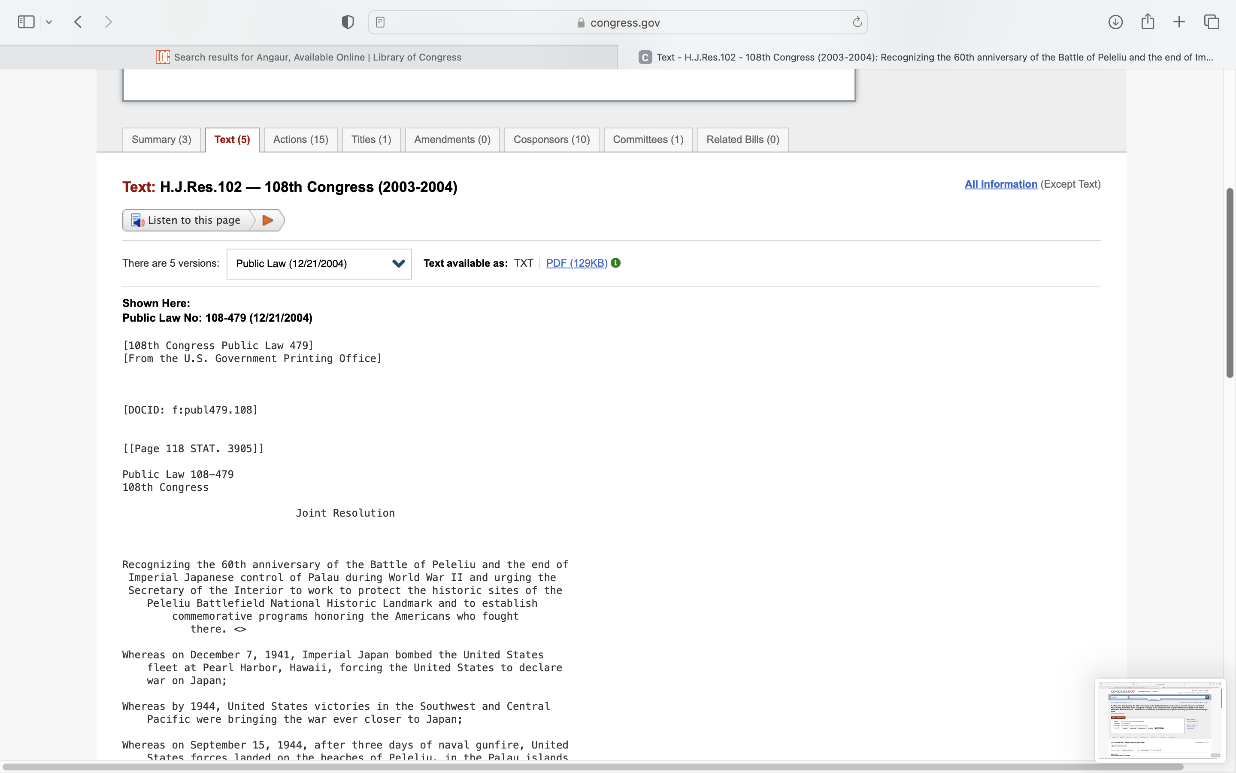
Task: Open the Cosponsors (10) tab
Action: tap(551, 140)
